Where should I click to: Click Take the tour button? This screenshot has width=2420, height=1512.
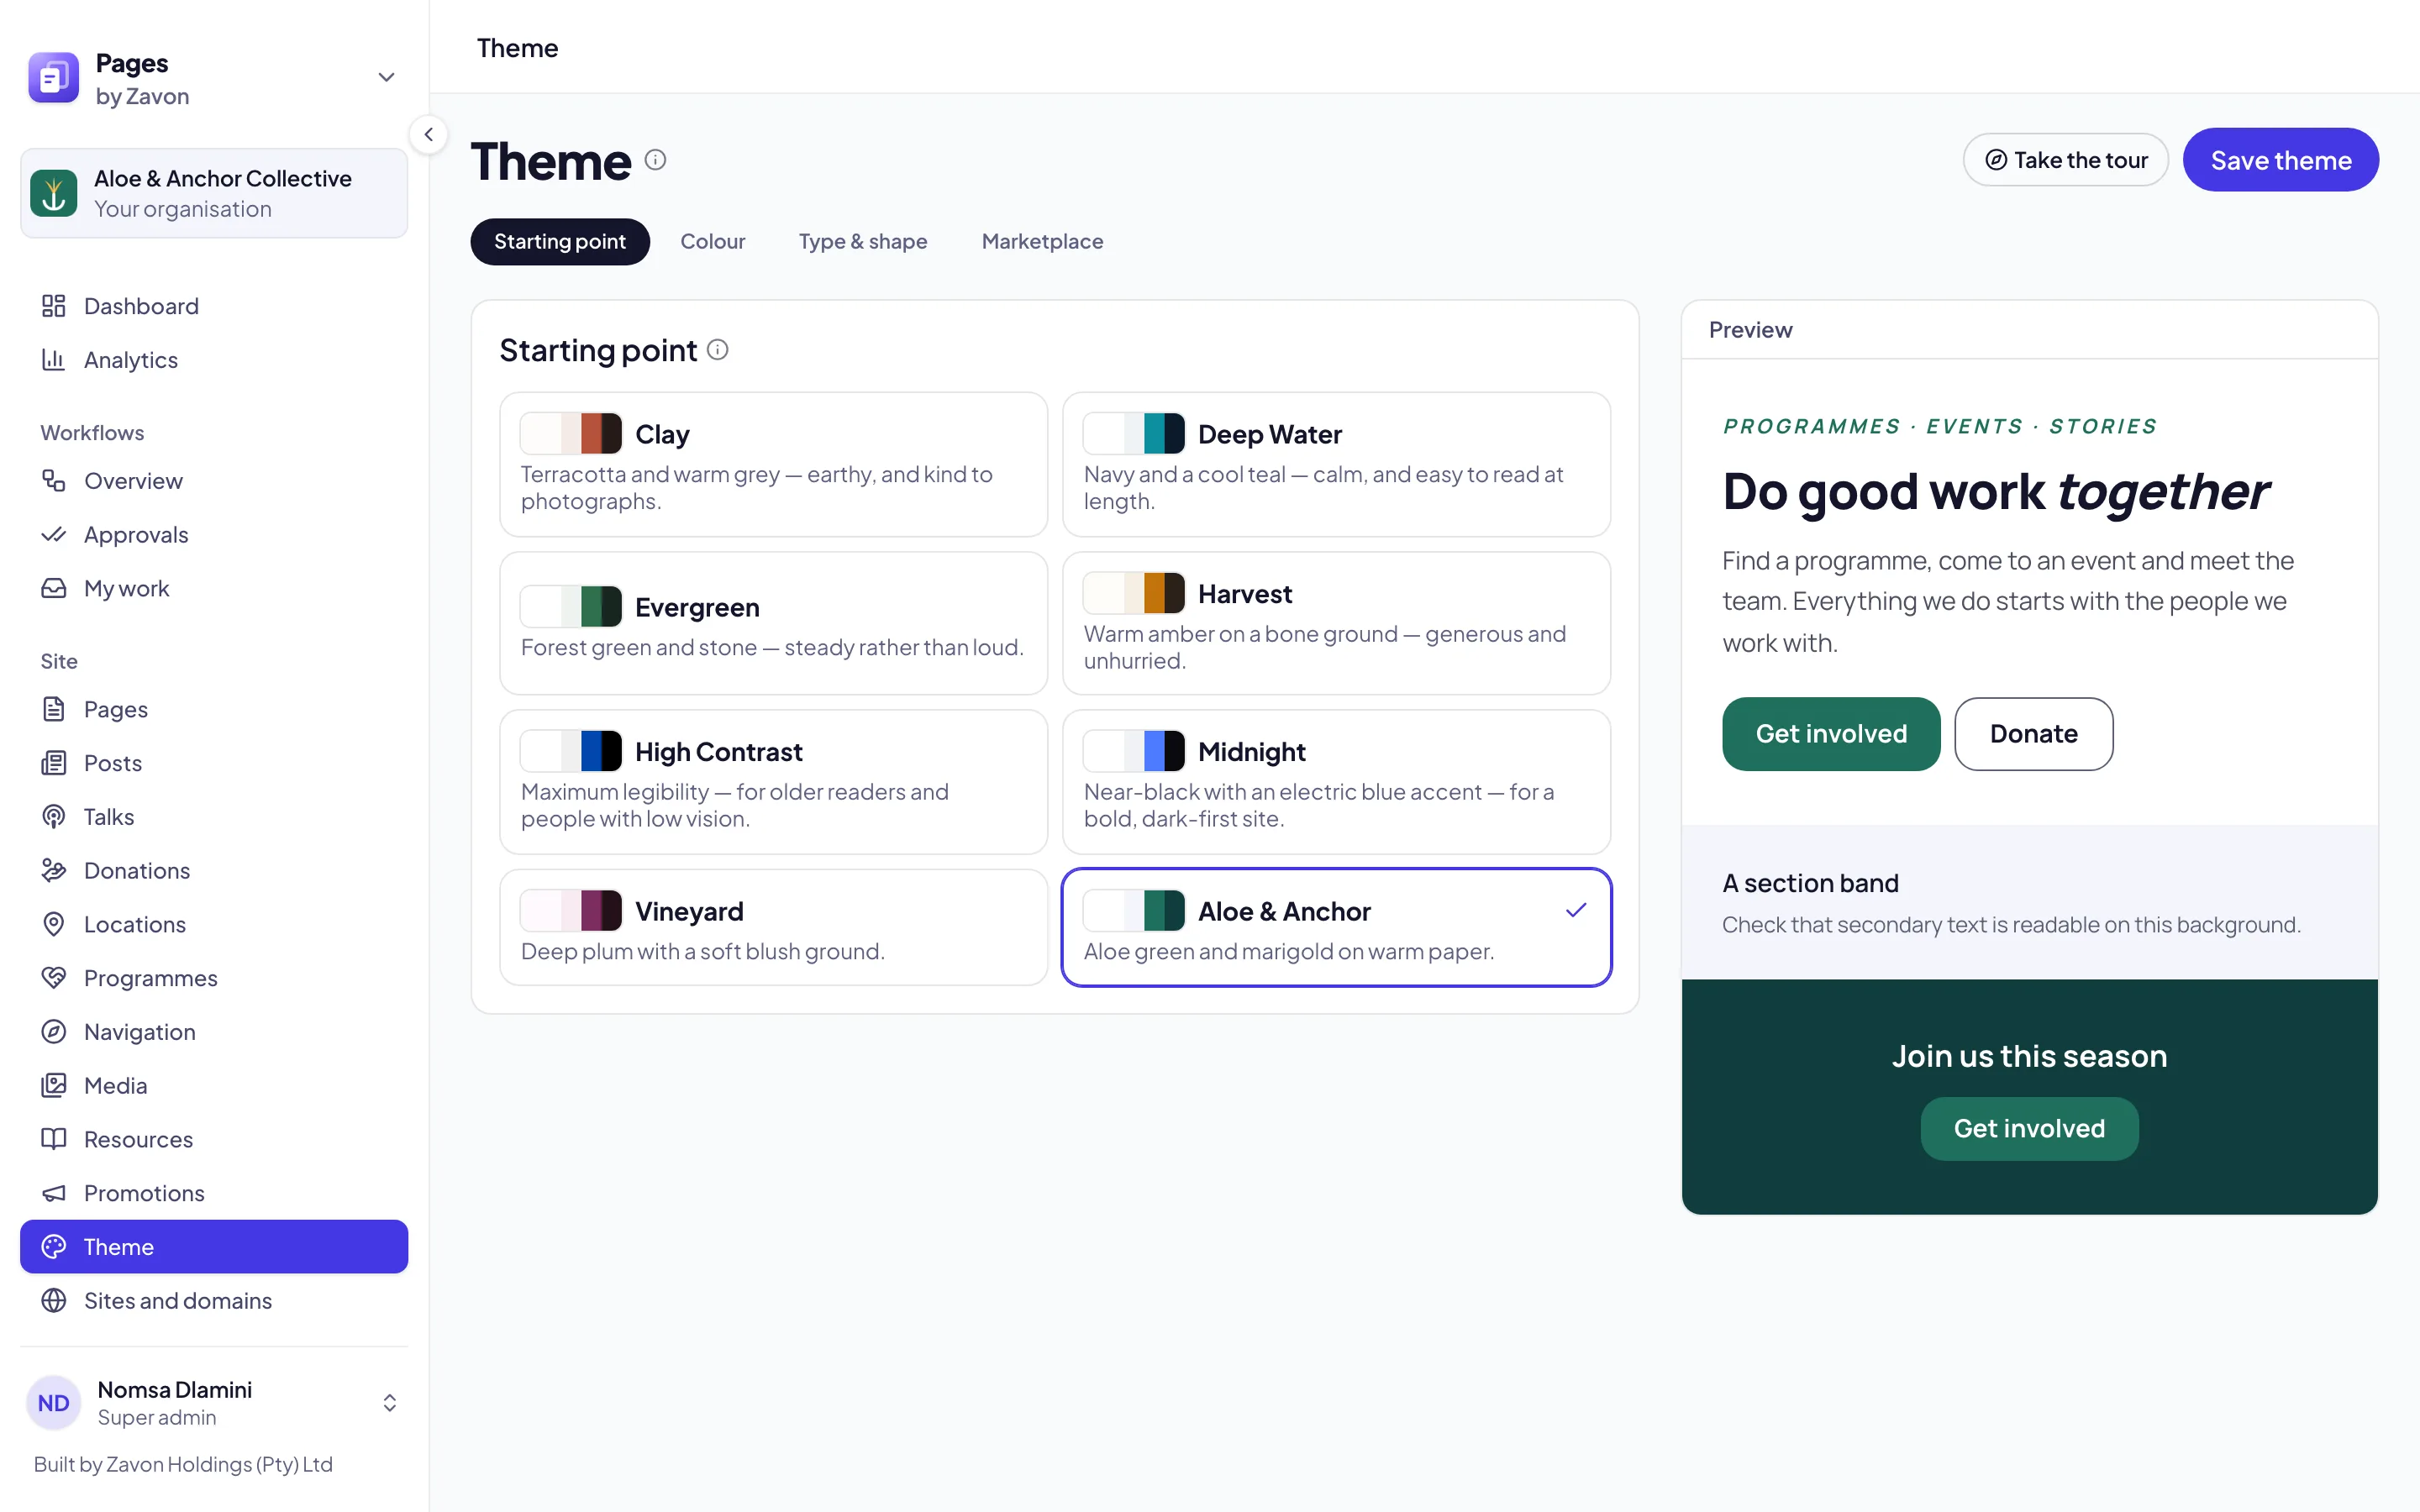click(2065, 160)
